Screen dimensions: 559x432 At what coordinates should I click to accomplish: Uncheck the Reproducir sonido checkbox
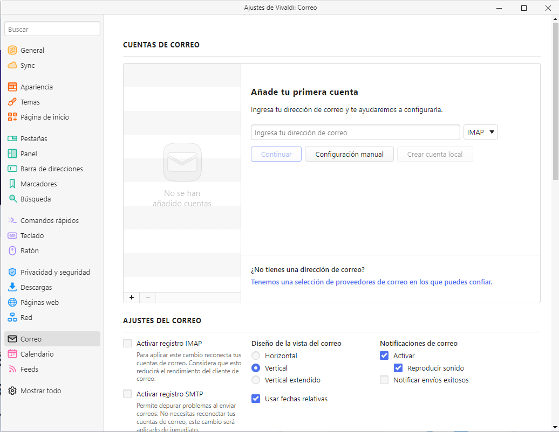(x=398, y=368)
